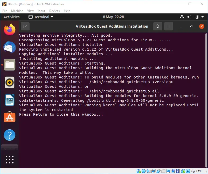Click the 'update-initramfs: Generating' line
Screen dimensions: 208x174
coord(92,100)
